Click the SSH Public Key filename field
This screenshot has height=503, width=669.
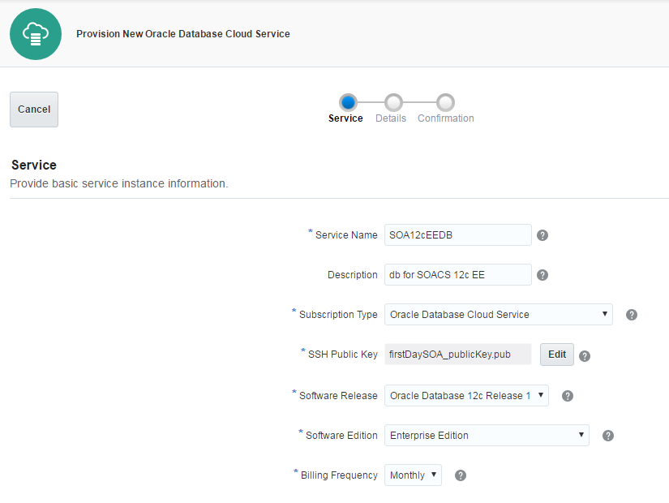click(457, 355)
